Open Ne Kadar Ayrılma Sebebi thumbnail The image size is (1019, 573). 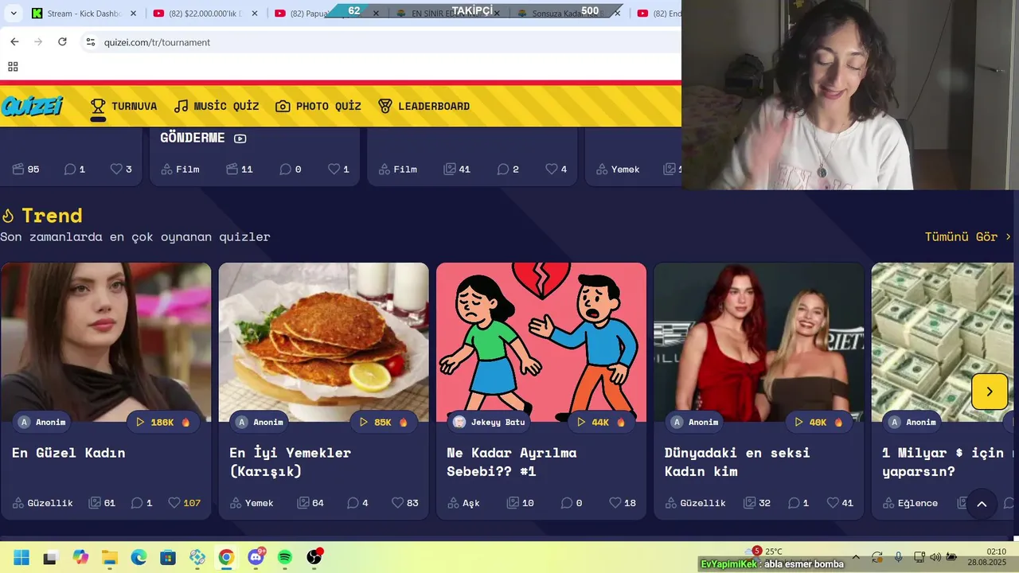[x=541, y=342]
